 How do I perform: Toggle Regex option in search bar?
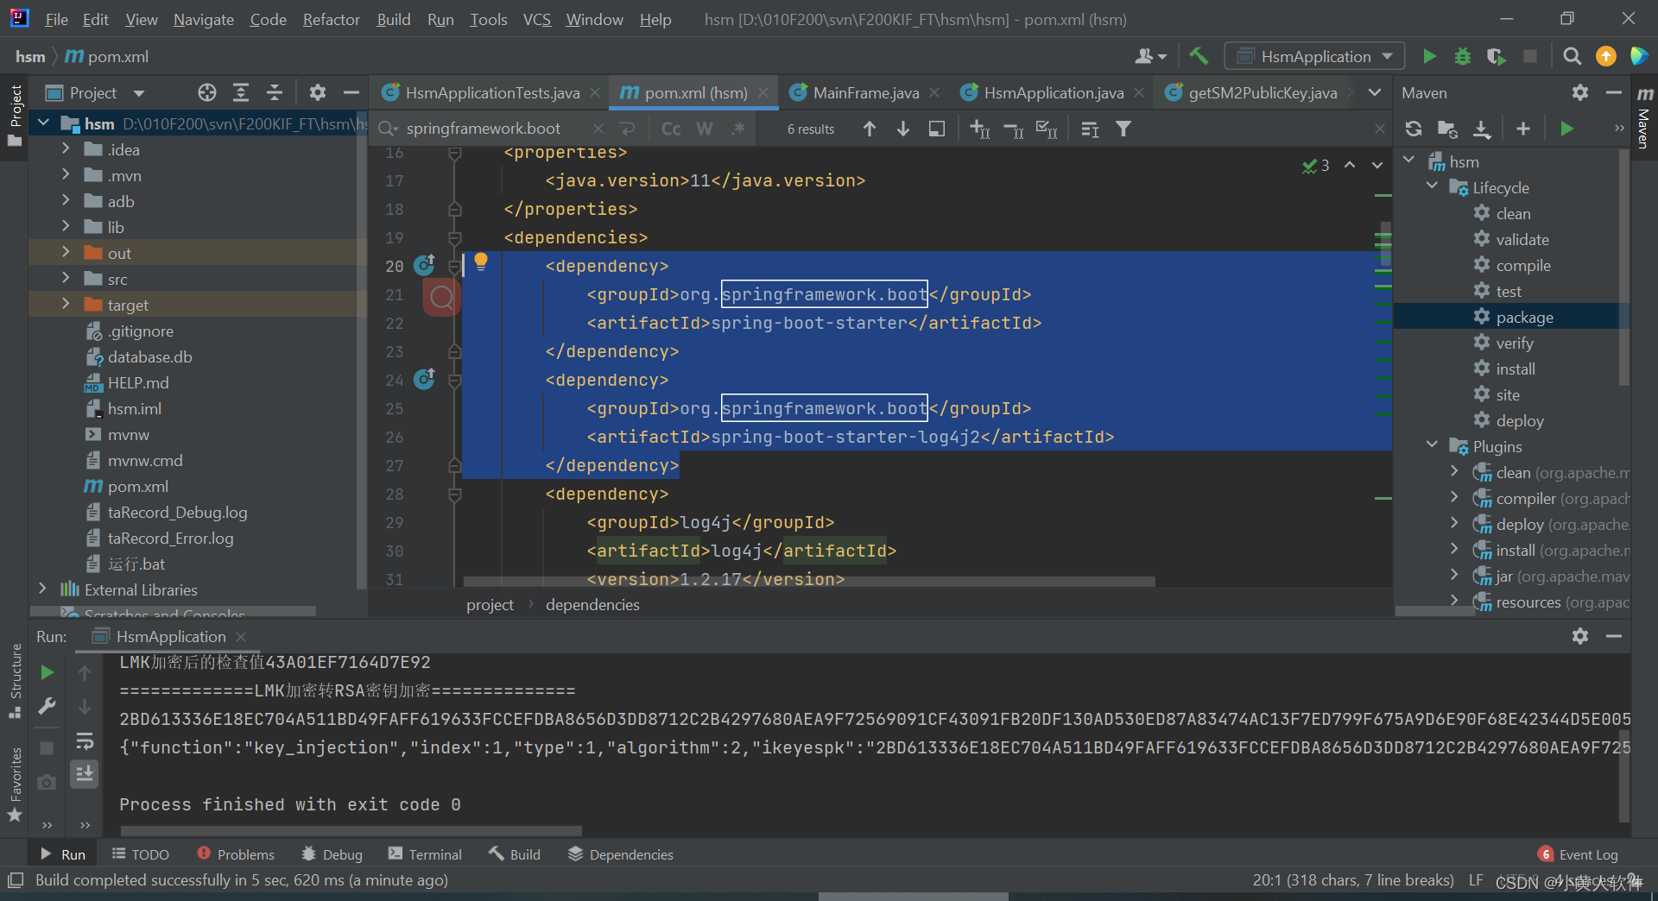[x=737, y=129]
